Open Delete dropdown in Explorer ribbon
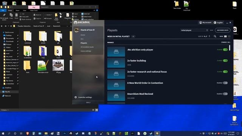The image size is (242, 136). pos(48,15)
